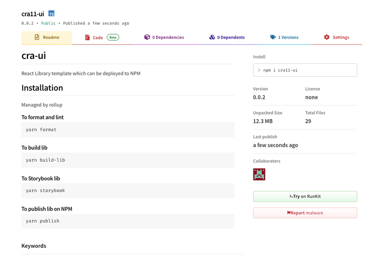Image resolution: width=384 pixels, height=261 pixels.
Task: Click the cra-ui readme heading
Action: point(34,56)
